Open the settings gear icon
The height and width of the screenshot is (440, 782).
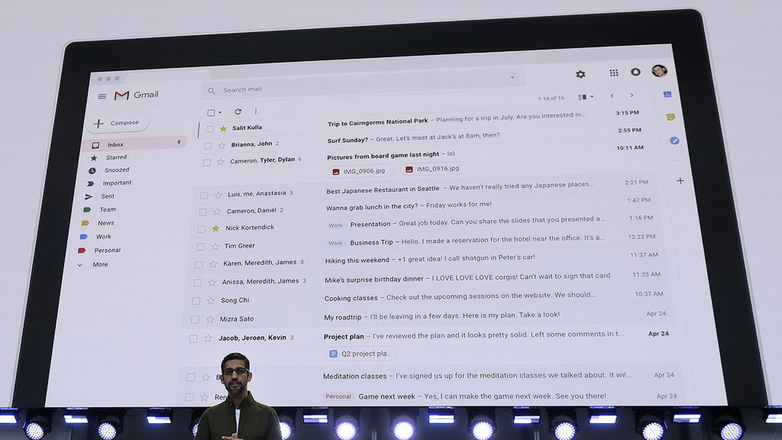[581, 74]
